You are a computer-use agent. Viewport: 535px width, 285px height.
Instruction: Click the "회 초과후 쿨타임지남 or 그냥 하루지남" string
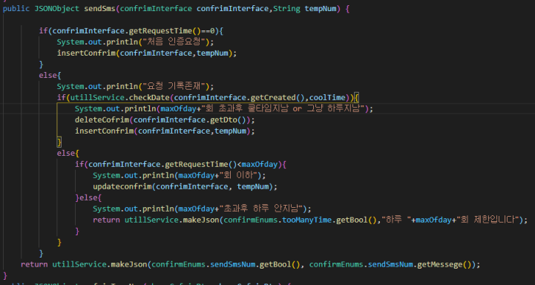coord(283,108)
